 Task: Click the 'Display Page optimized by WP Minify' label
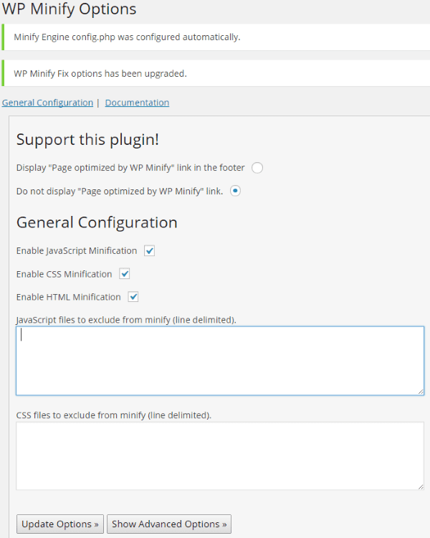tap(130, 168)
